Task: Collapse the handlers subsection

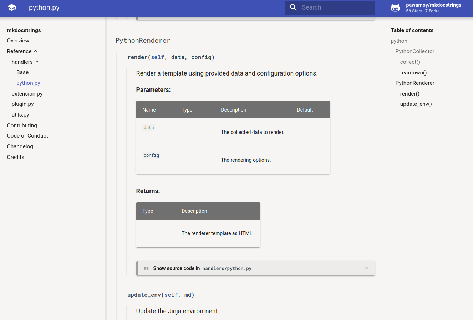Action: (x=37, y=61)
